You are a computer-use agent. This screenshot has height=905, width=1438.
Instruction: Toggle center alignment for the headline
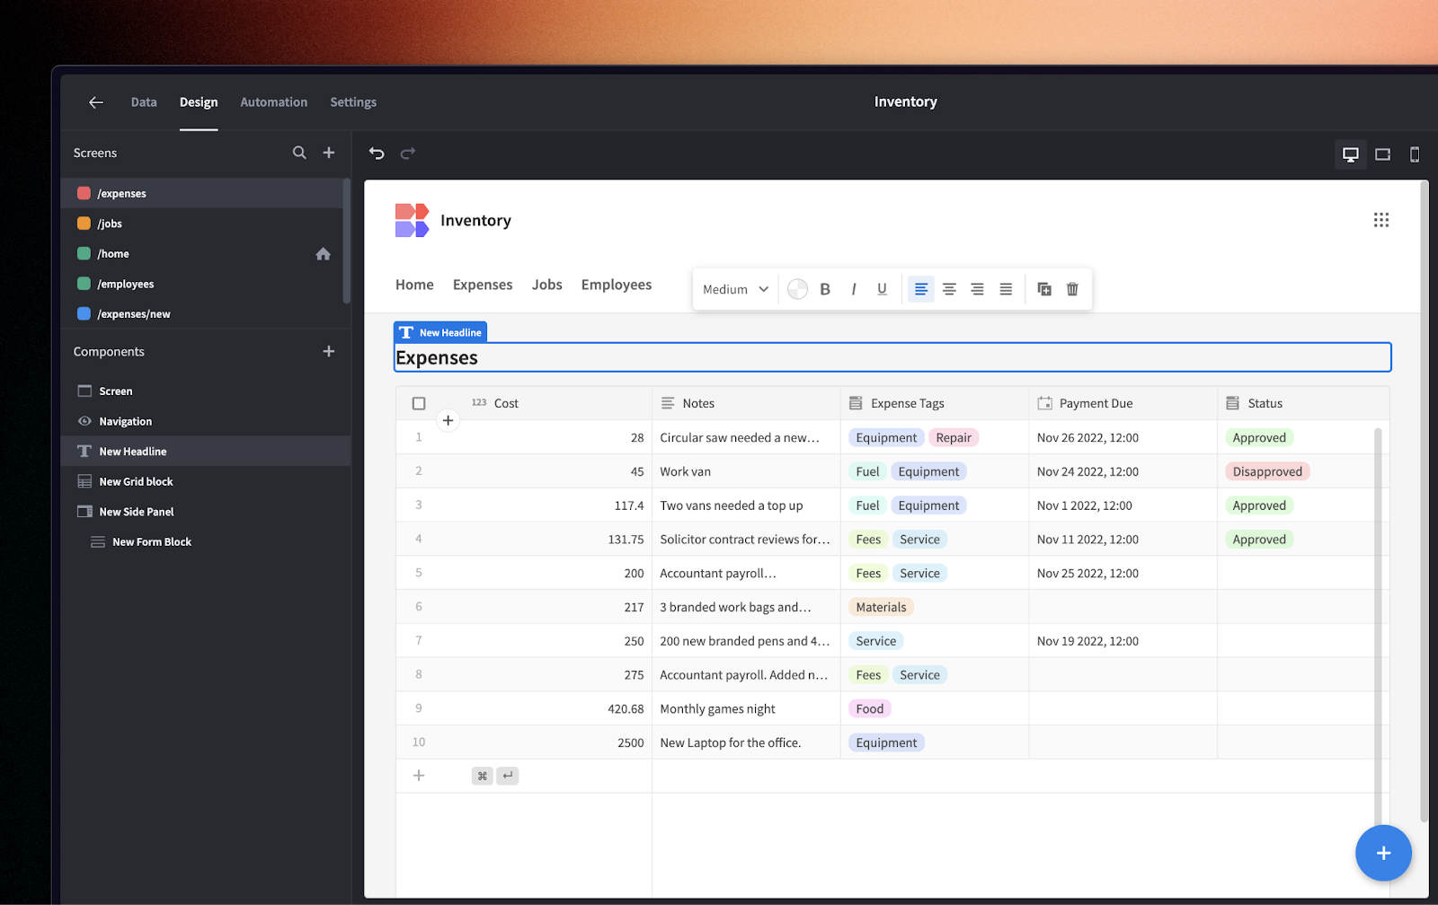click(x=948, y=288)
